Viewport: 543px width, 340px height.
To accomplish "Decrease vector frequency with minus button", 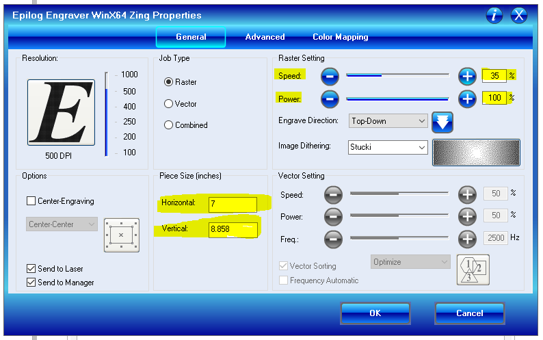I will [x=333, y=239].
